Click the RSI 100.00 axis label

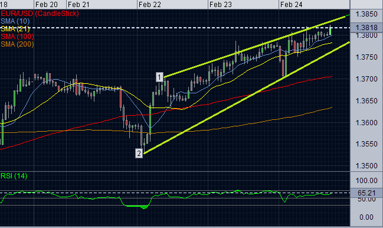(x=366, y=181)
